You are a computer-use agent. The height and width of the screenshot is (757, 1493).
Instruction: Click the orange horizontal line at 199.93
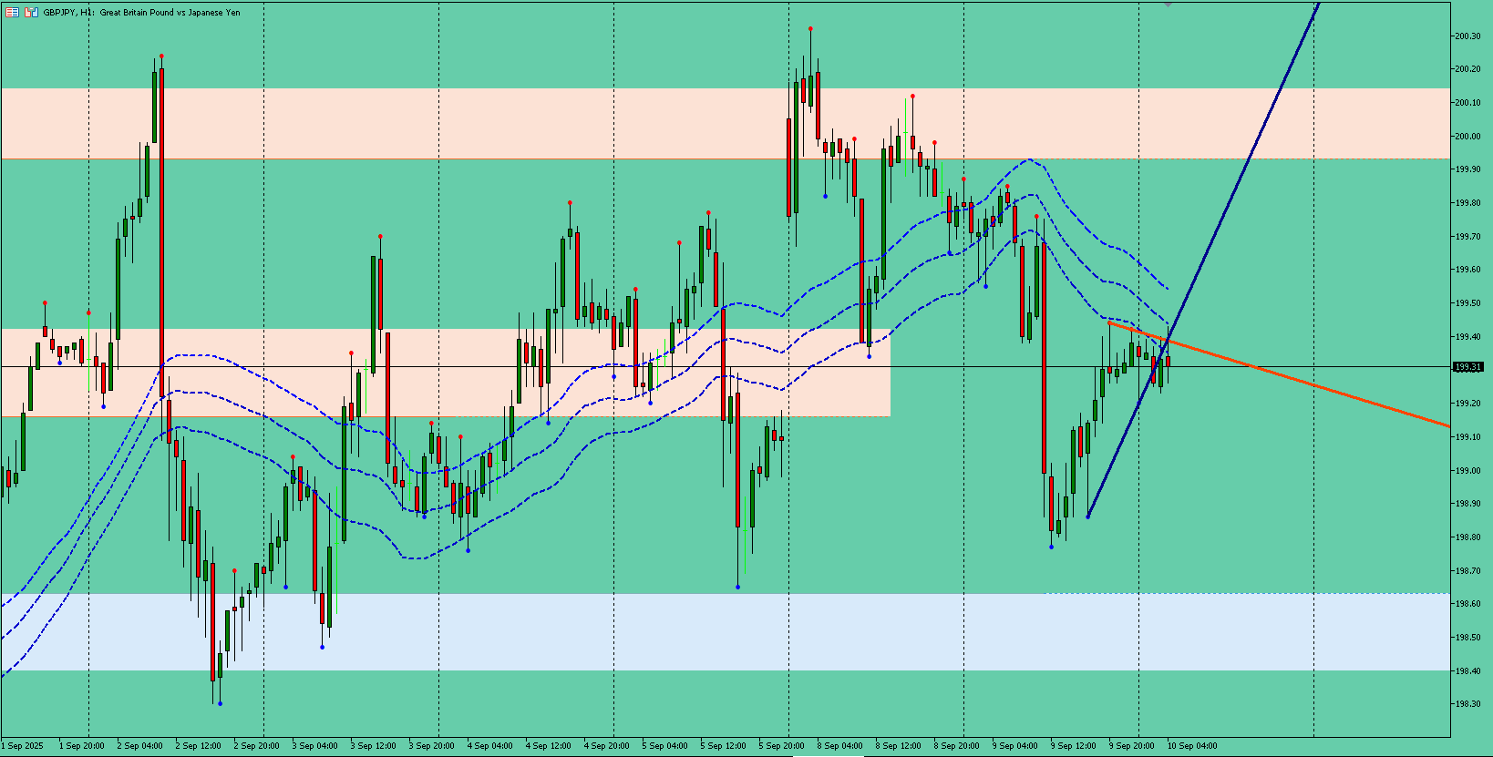tap(725, 159)
